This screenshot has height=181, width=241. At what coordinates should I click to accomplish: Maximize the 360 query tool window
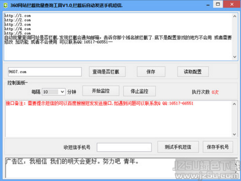218,4
